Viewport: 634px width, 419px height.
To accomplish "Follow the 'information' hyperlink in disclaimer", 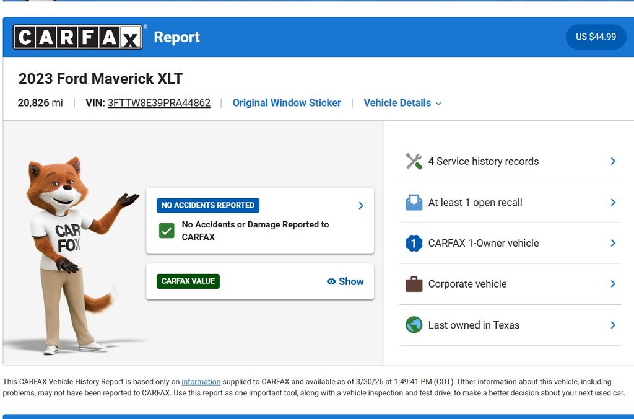I will click(201, 382).
